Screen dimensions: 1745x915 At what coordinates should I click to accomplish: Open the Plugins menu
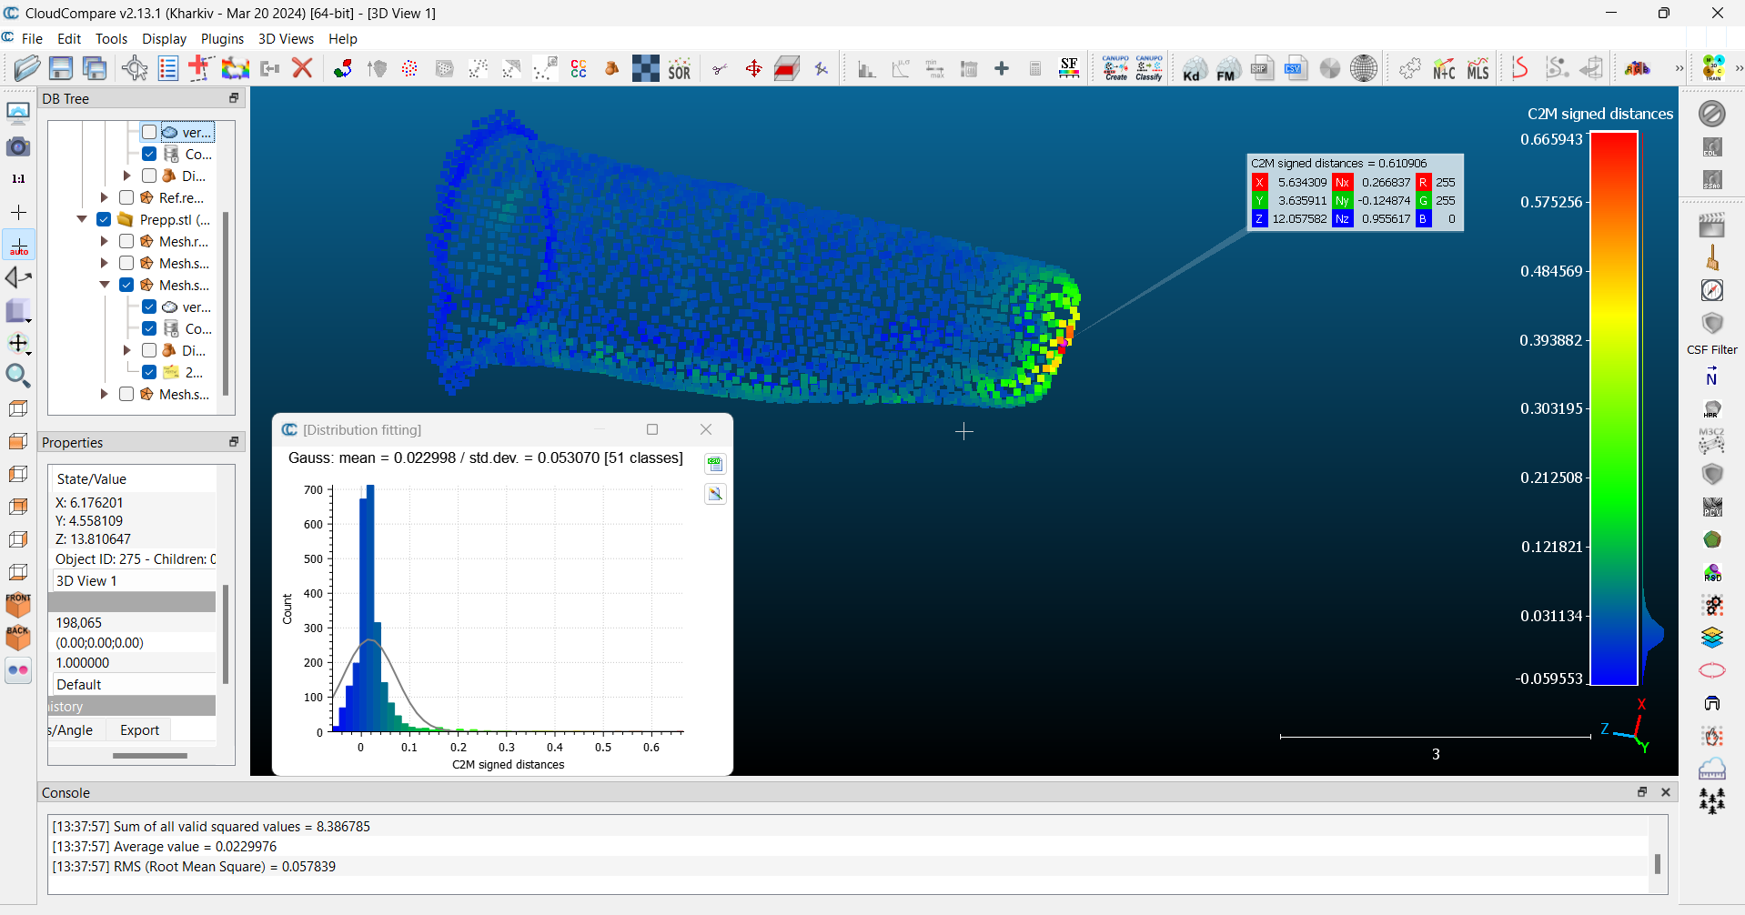pyautogui.click(x=222, y=39)
